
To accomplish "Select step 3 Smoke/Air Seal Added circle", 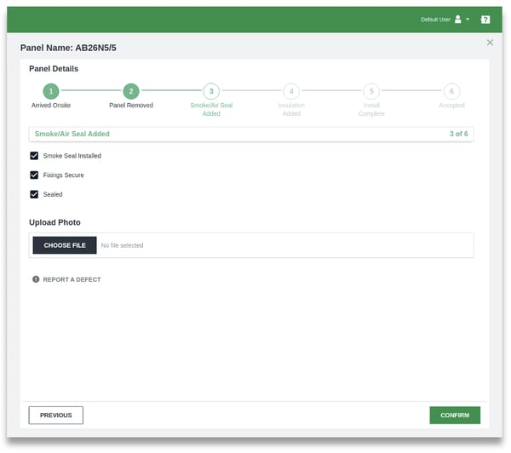I will click(x=211, y=91).
